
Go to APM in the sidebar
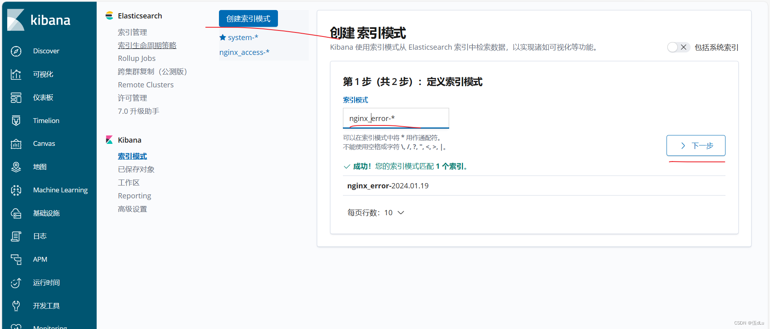coord(40,259)
